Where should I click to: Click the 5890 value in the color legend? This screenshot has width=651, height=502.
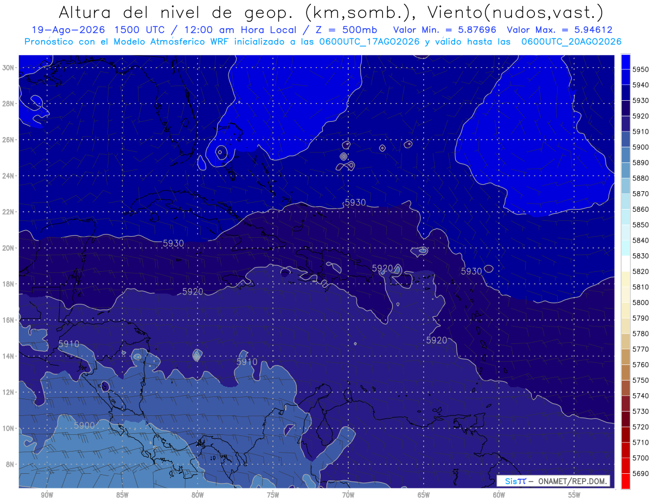tap(640, 162)
